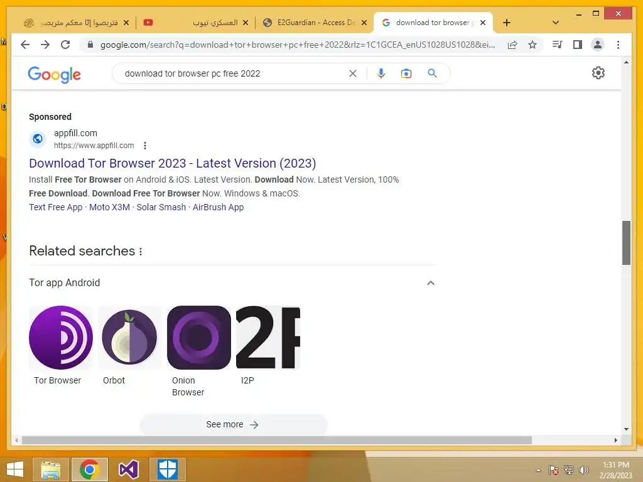Select the Onion Browser app icon
Screen dimensions: 643x482
(199, 338)
